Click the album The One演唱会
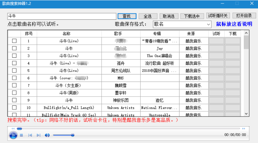258x143 pixels. coord(160,56)
